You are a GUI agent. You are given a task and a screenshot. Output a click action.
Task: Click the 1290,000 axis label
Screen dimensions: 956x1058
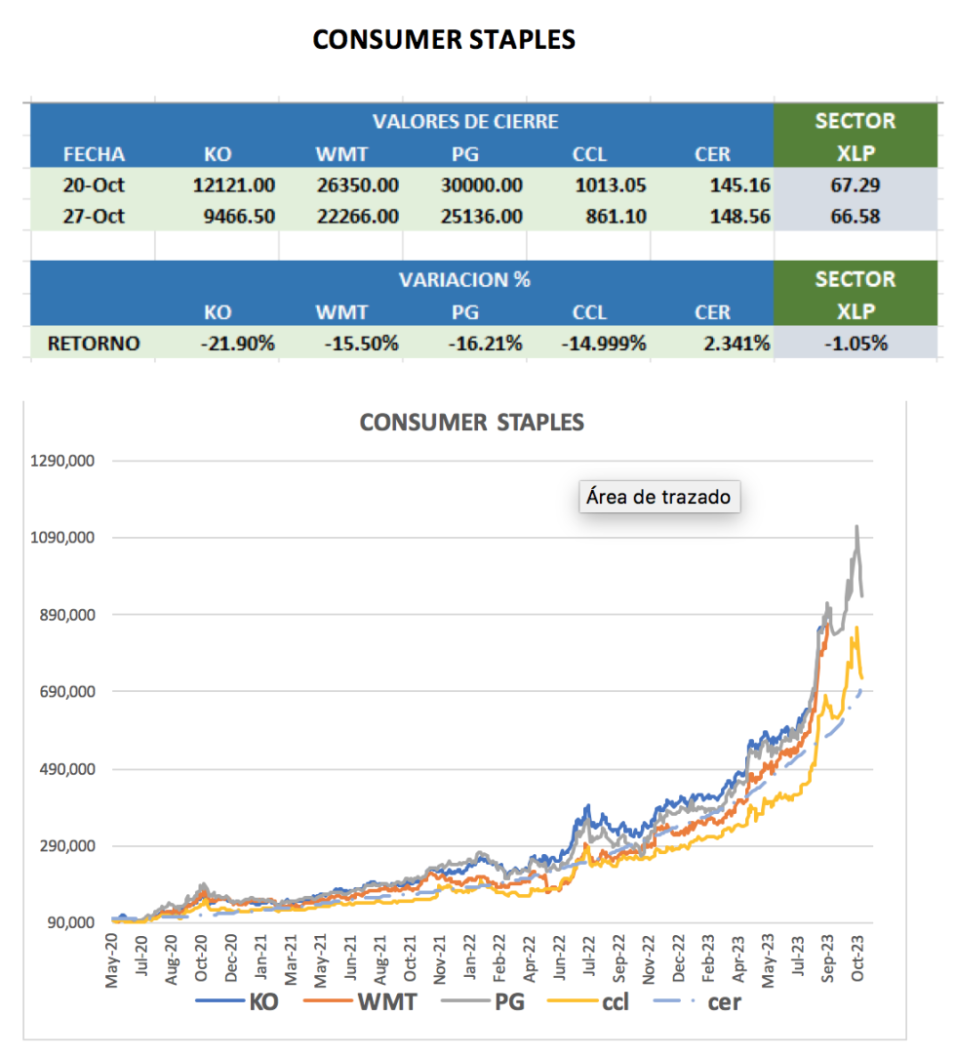(62, 461)
